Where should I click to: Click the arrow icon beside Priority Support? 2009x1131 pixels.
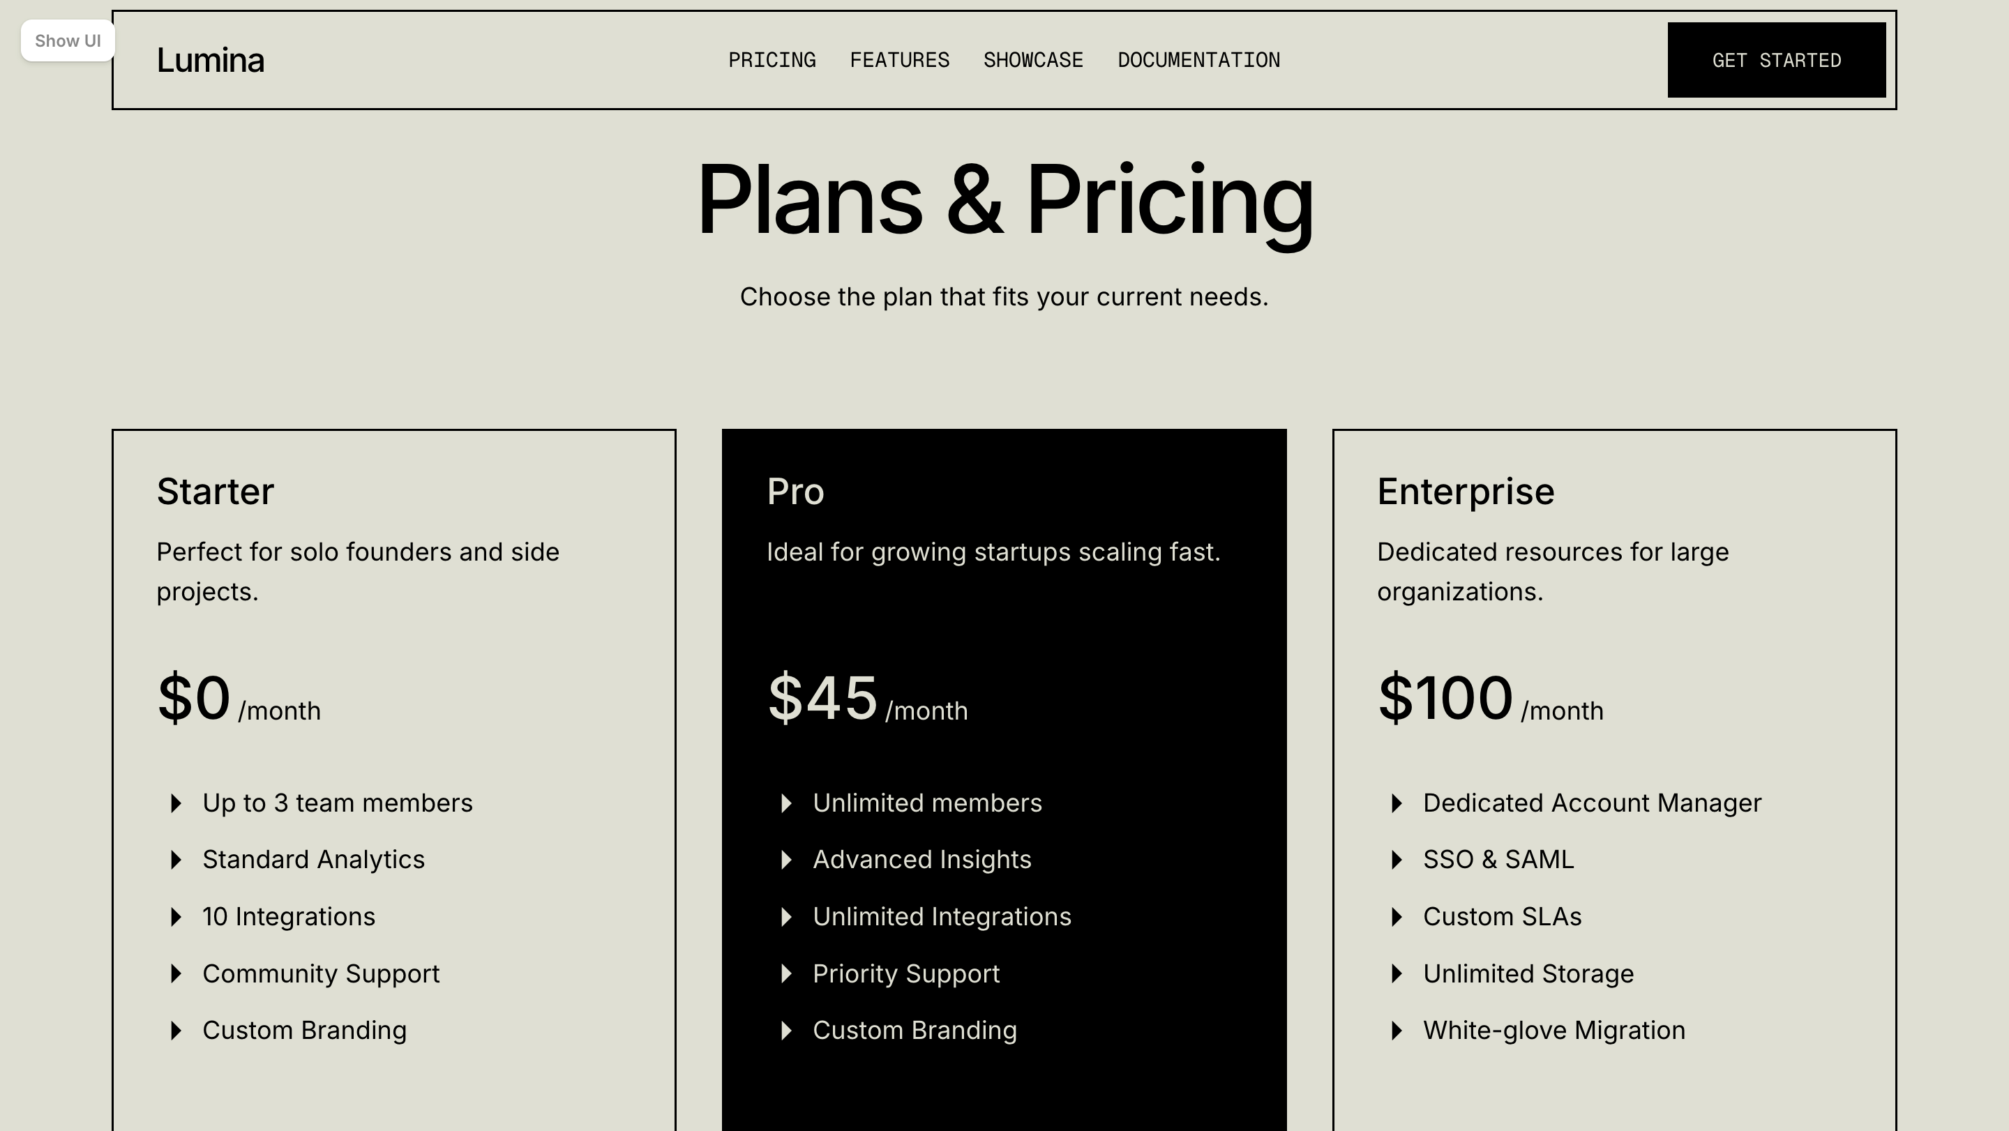786,973
